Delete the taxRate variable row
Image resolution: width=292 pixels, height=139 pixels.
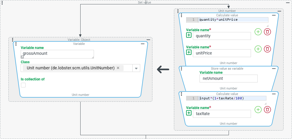coord(267,110)
